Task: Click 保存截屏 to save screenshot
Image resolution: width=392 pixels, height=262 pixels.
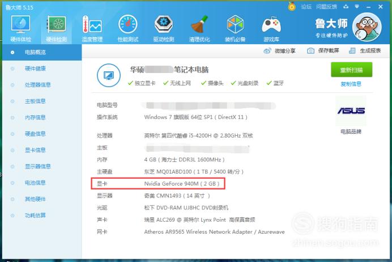Action: coord(323,51)
